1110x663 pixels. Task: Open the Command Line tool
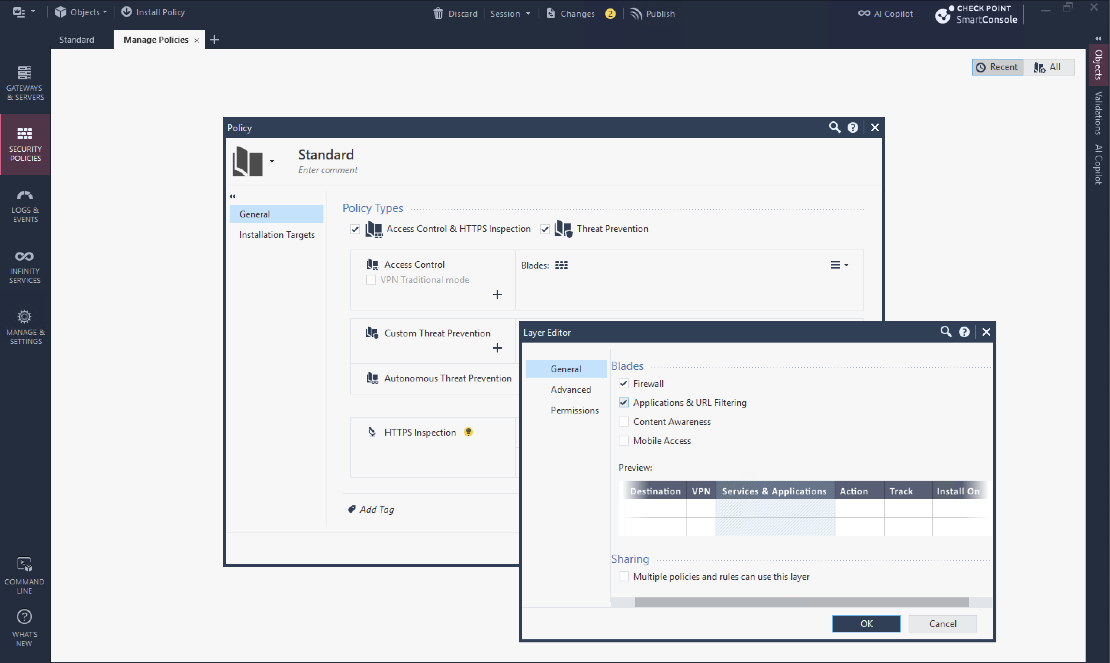[25, 574]
